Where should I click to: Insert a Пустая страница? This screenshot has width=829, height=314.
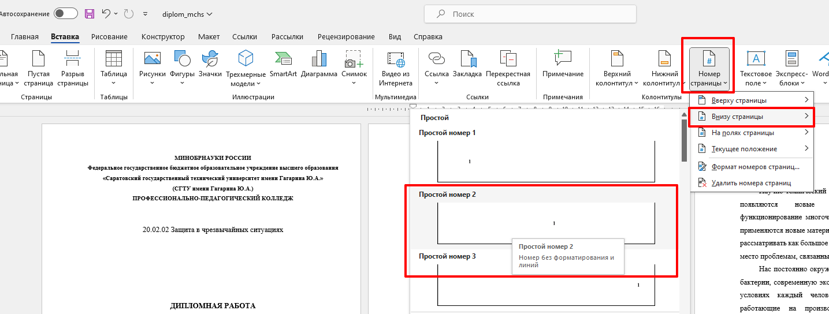[x=39, y=68]
